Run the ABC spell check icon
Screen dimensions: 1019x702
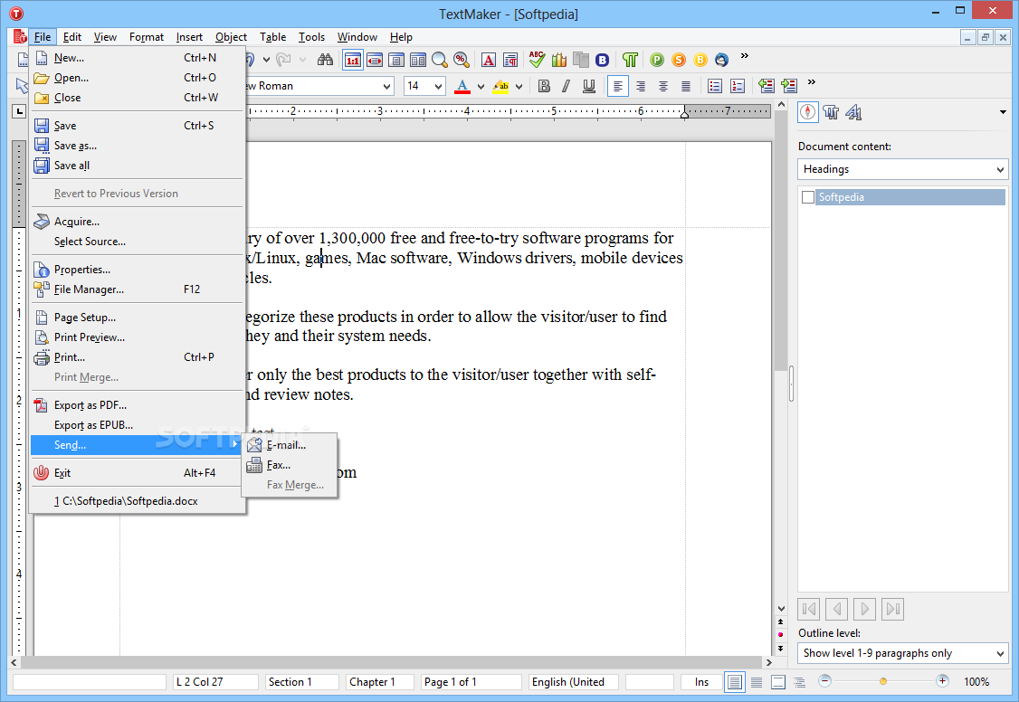click(x=537, y=60)
